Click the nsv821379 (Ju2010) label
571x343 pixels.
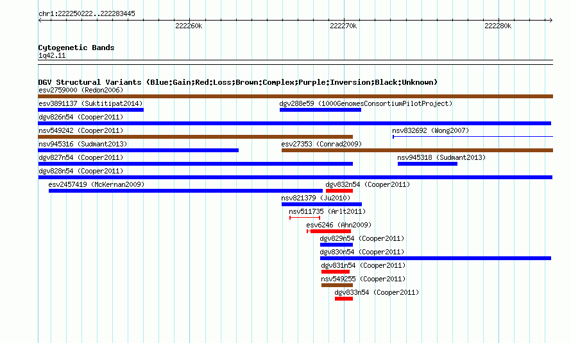pyautogui.click(x=316, y=198)
